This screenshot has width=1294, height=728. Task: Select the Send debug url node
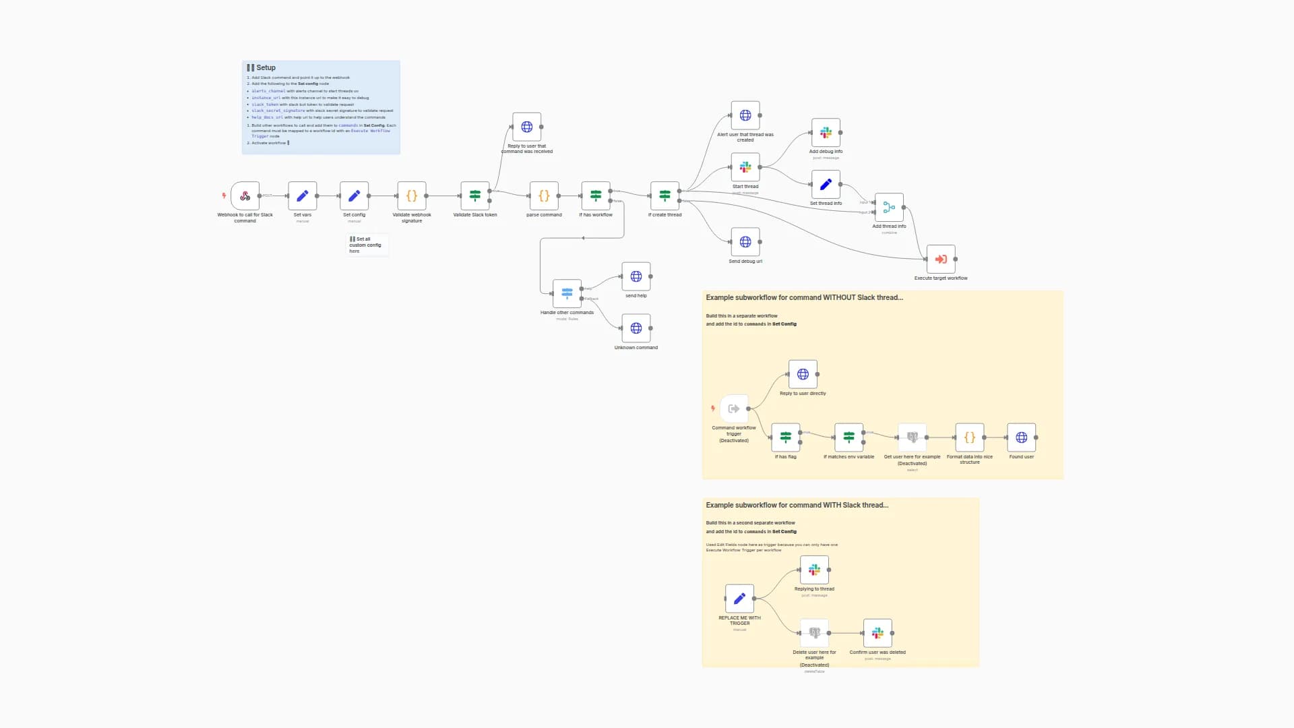[x=745, y=242]
